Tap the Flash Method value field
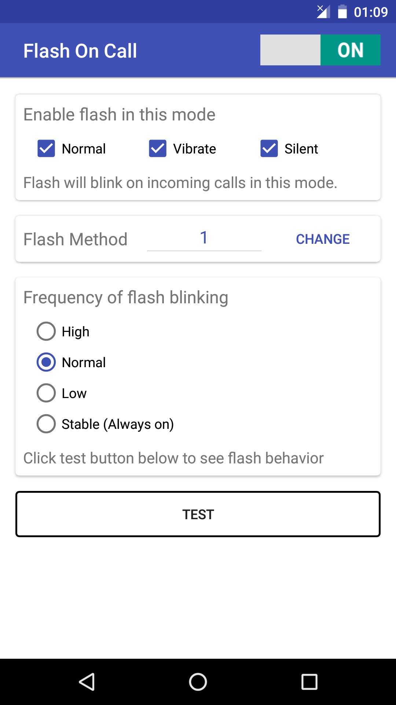Viewport: 396px width, 705px height. coord(204,238)
